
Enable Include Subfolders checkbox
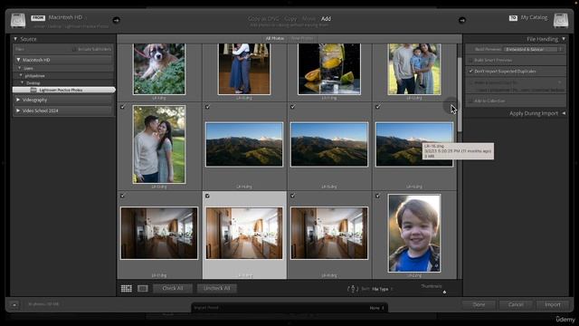74,49
